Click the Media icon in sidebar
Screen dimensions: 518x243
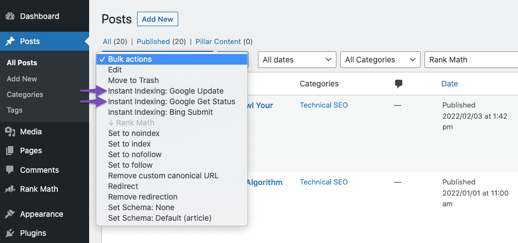(10, 132)
